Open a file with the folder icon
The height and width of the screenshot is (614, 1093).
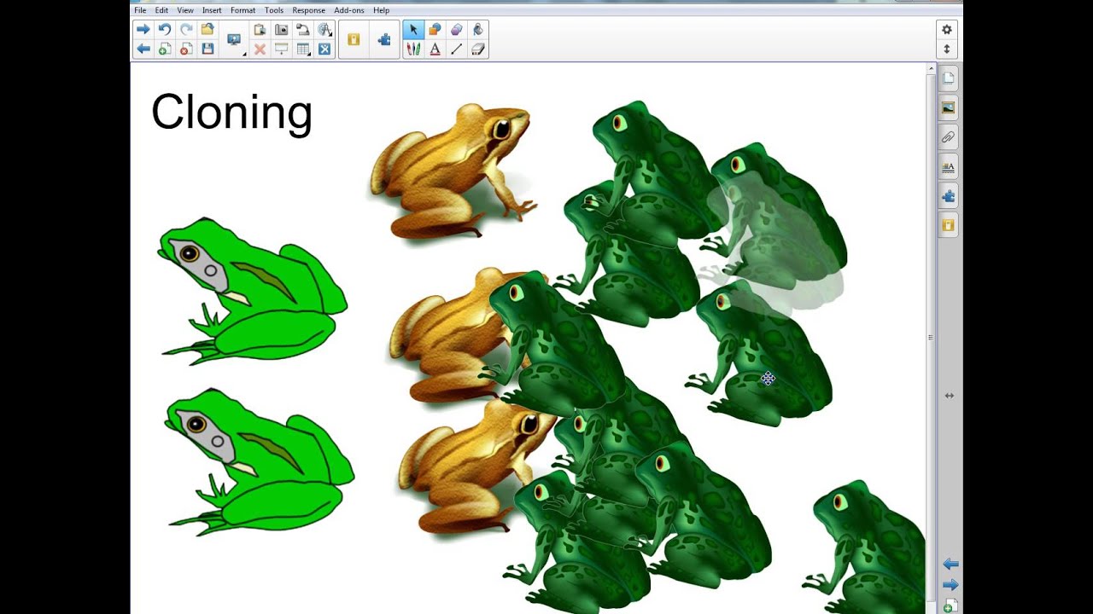[207, 29]
